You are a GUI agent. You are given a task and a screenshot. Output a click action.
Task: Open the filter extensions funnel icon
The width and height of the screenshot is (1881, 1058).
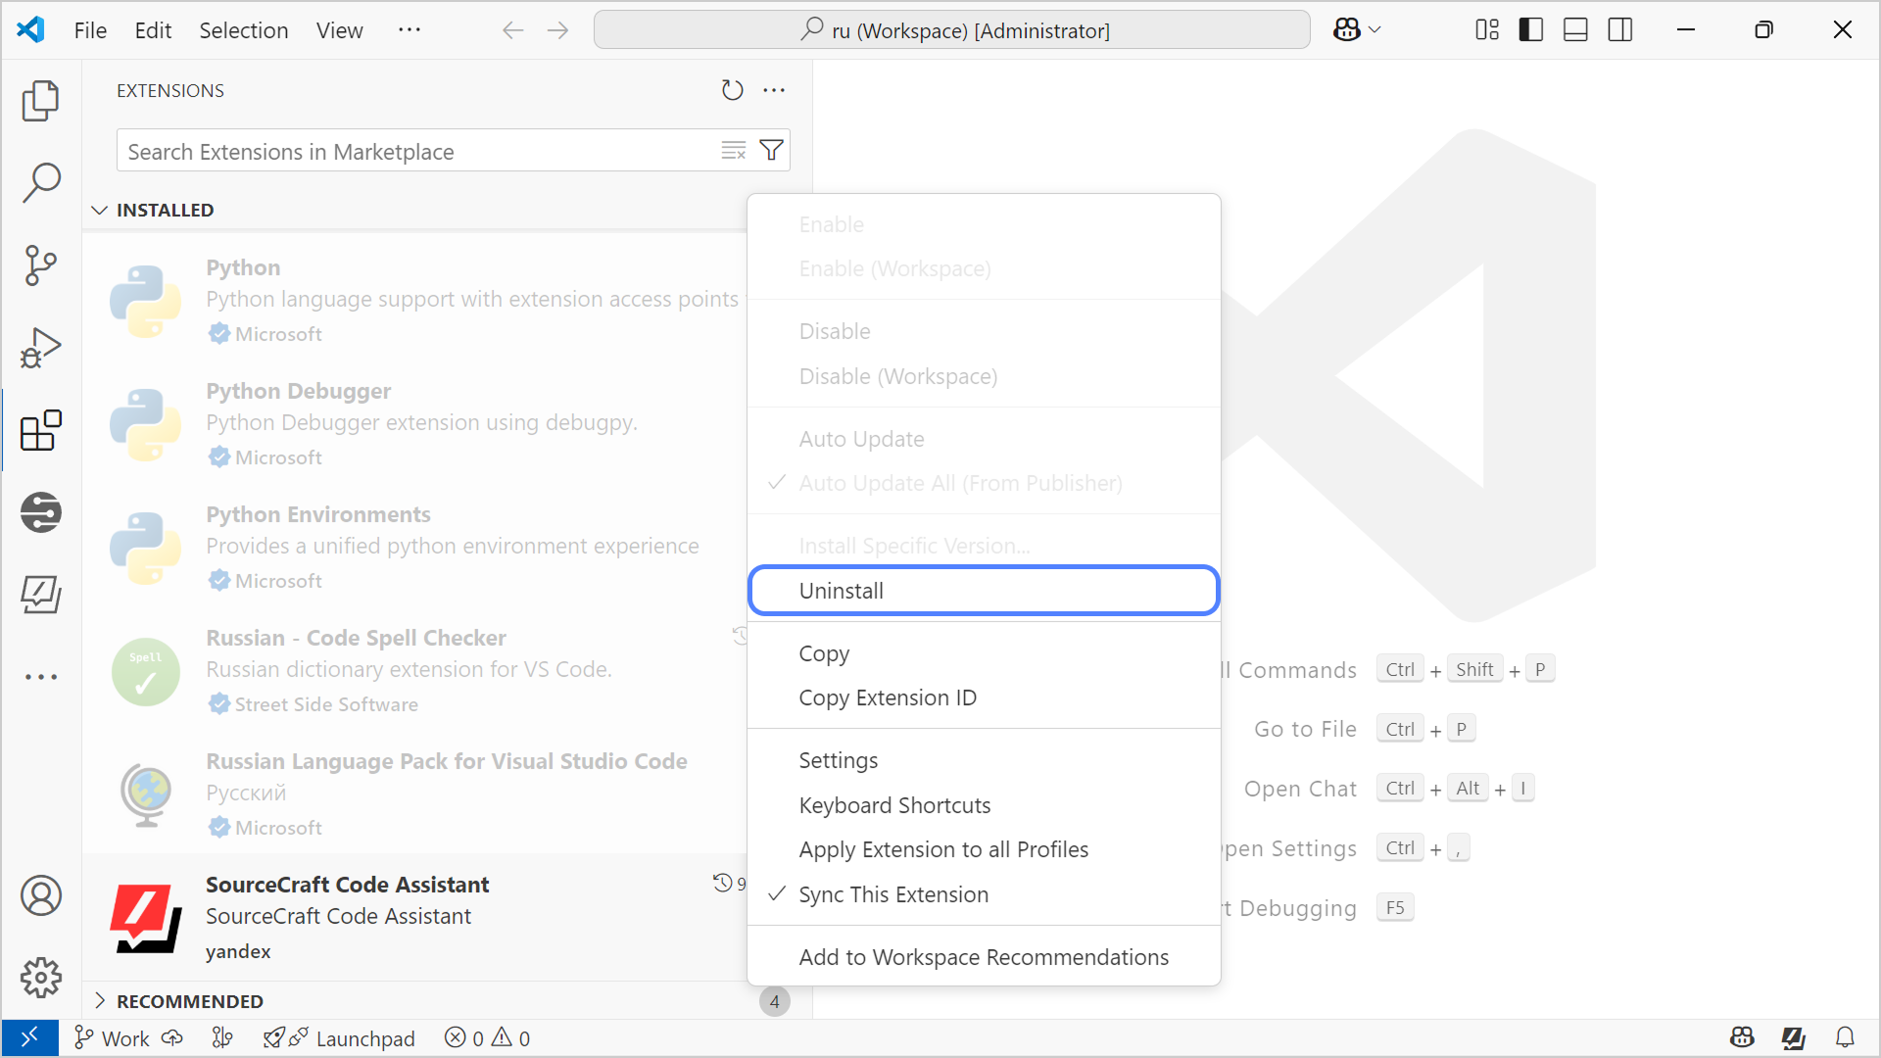coord(771,150)
